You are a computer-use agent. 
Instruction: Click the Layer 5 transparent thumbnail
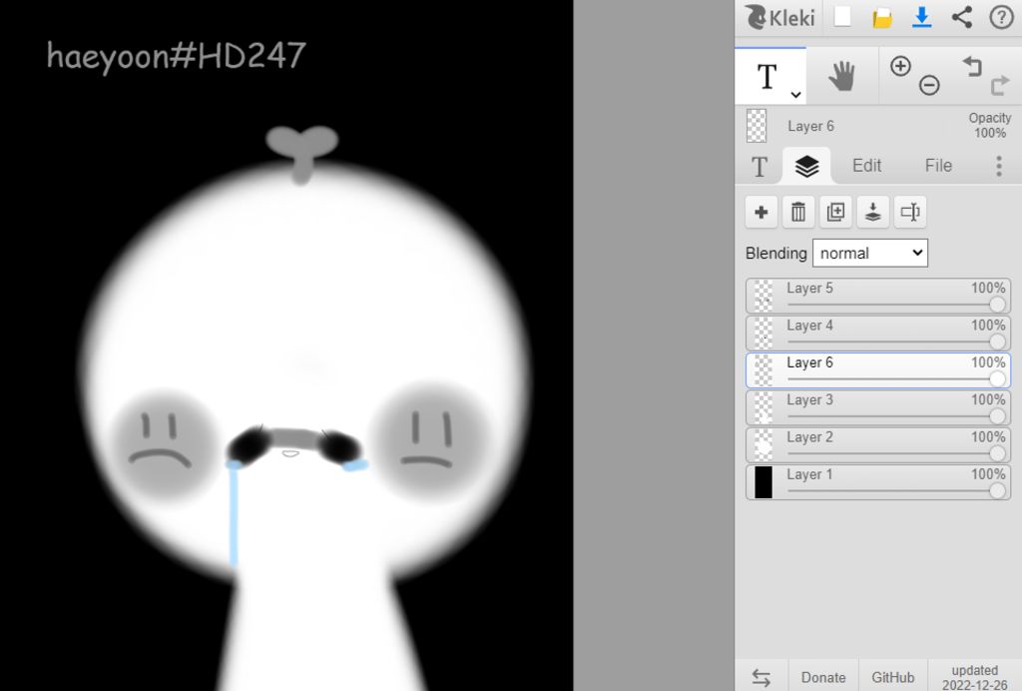pyautogui.click(x=764, y=296)
